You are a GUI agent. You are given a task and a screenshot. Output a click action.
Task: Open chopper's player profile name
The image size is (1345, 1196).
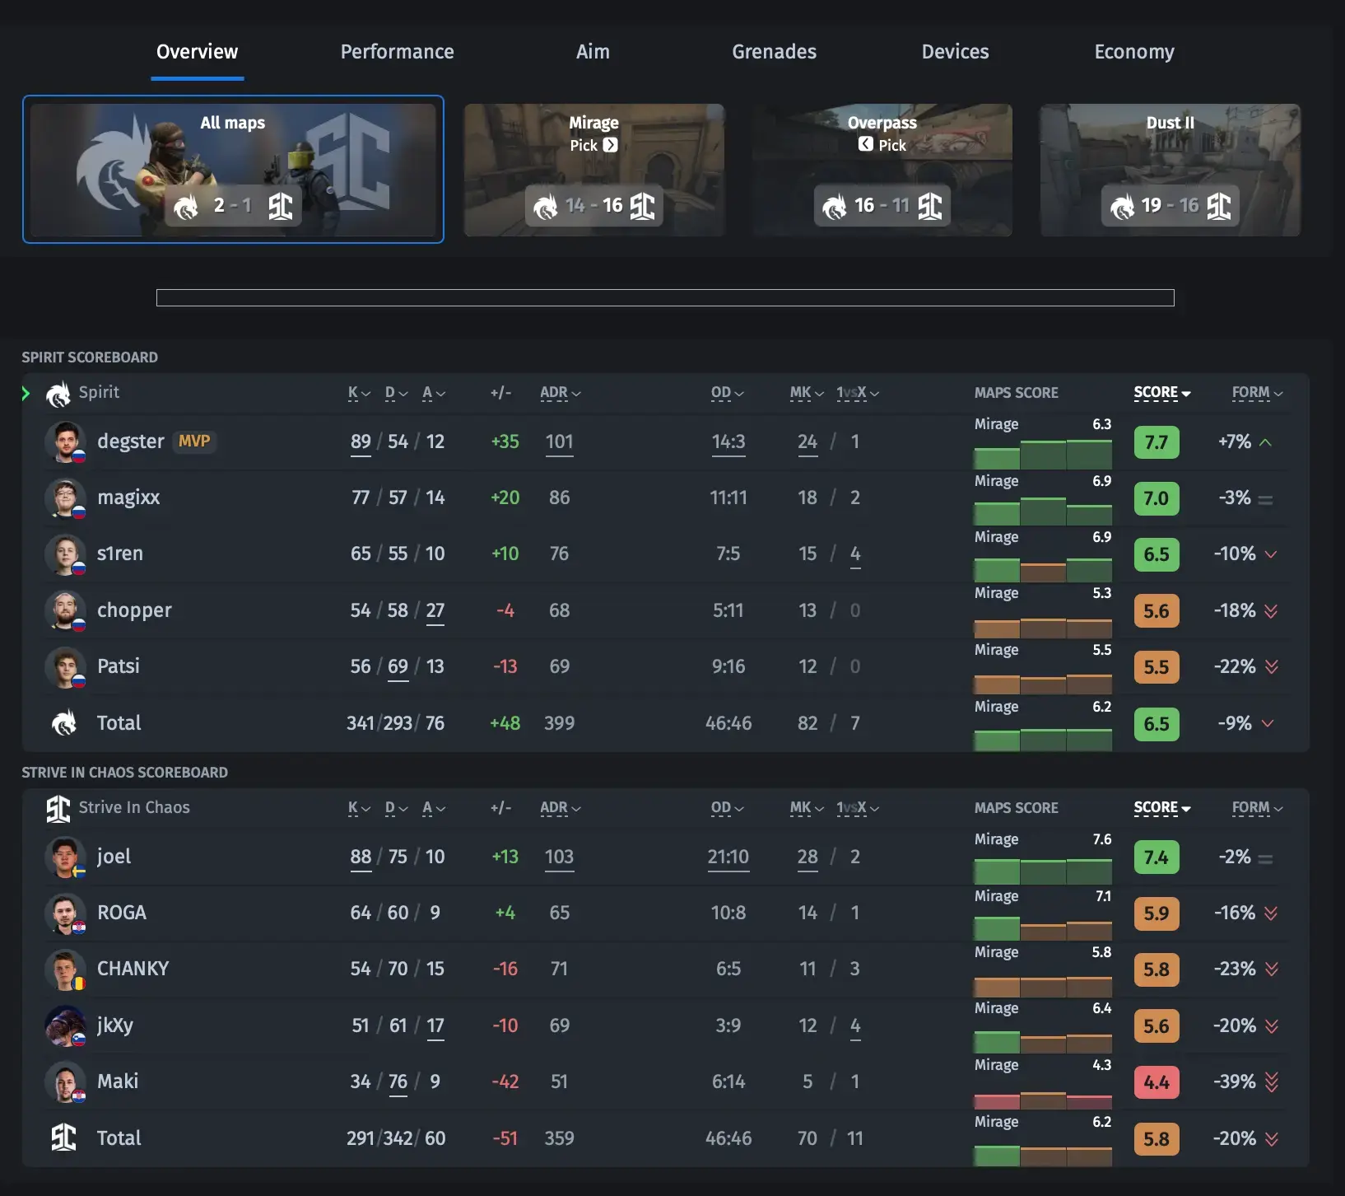click(134, 610)
